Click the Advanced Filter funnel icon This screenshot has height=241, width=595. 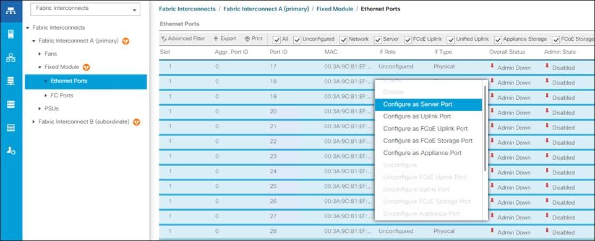click(163, 39)
